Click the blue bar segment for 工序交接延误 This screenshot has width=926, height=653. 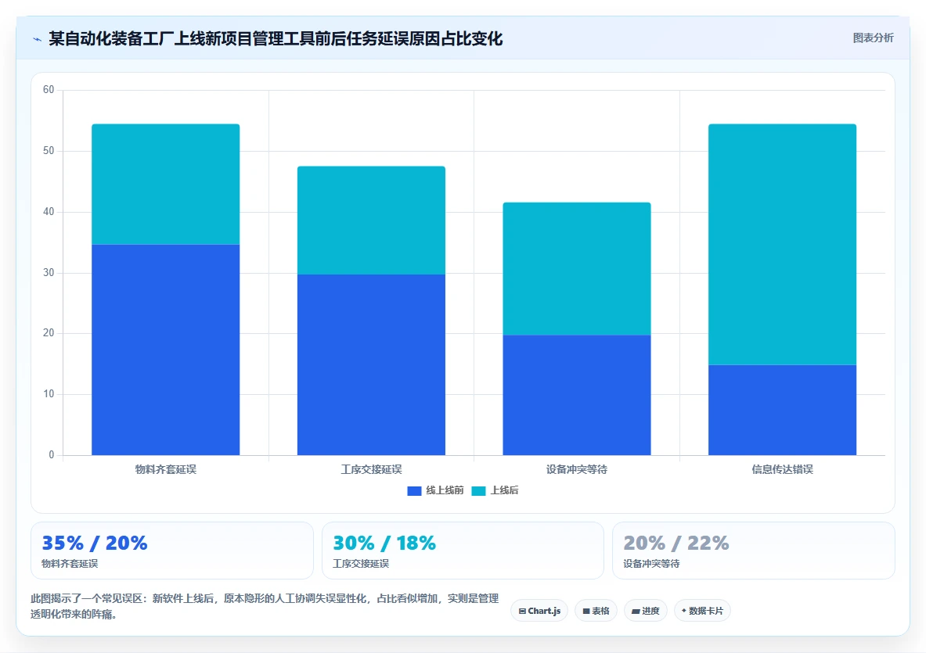(371, 364)
